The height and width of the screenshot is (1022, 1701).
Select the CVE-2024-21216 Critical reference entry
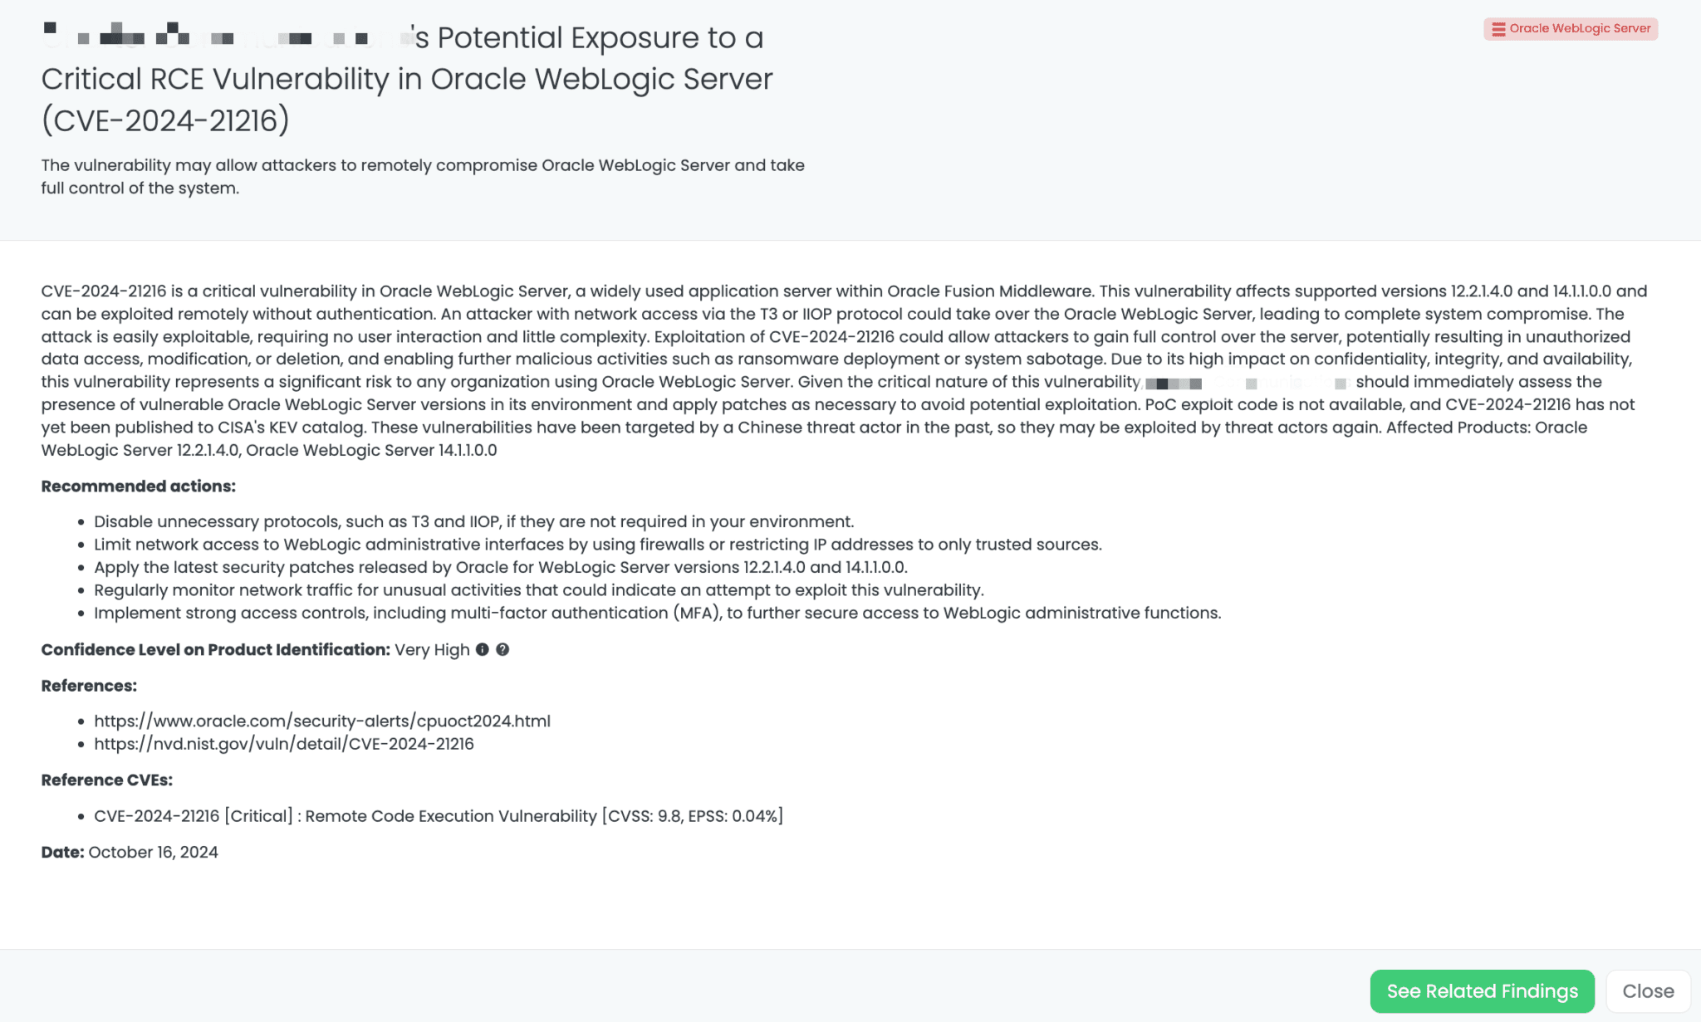coord(439,815)
